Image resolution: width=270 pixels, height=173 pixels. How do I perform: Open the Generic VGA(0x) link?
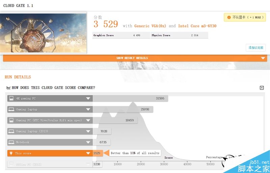pos(150,26)
